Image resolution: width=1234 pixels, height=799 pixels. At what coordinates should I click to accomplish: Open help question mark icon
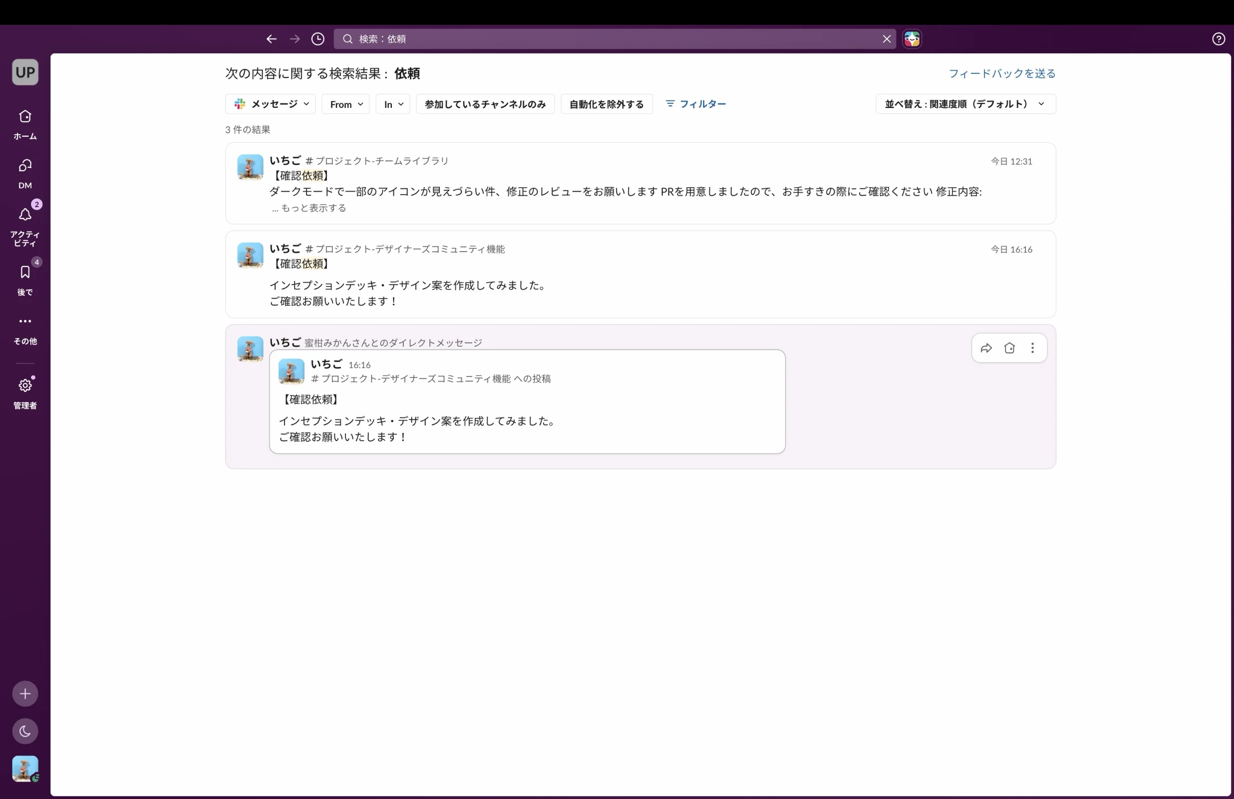point(1219,39)
